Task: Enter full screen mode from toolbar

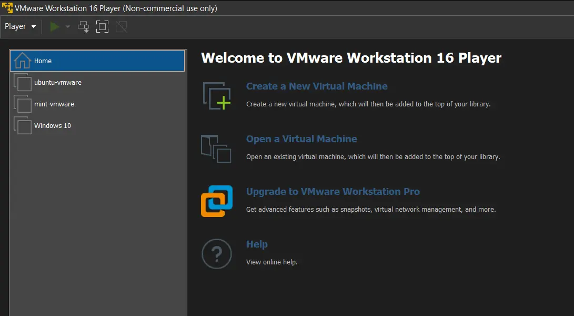Action: pos(102,26)
